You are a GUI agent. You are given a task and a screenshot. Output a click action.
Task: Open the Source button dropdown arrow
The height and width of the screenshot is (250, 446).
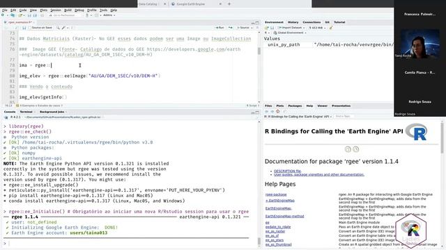[x=252, y=28]
